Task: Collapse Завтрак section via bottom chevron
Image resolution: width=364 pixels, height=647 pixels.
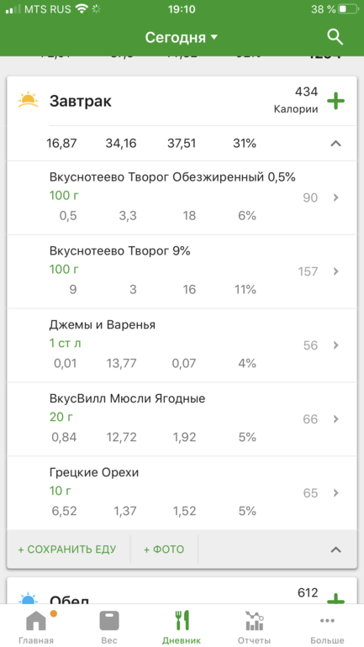Action: click(336, 550)
